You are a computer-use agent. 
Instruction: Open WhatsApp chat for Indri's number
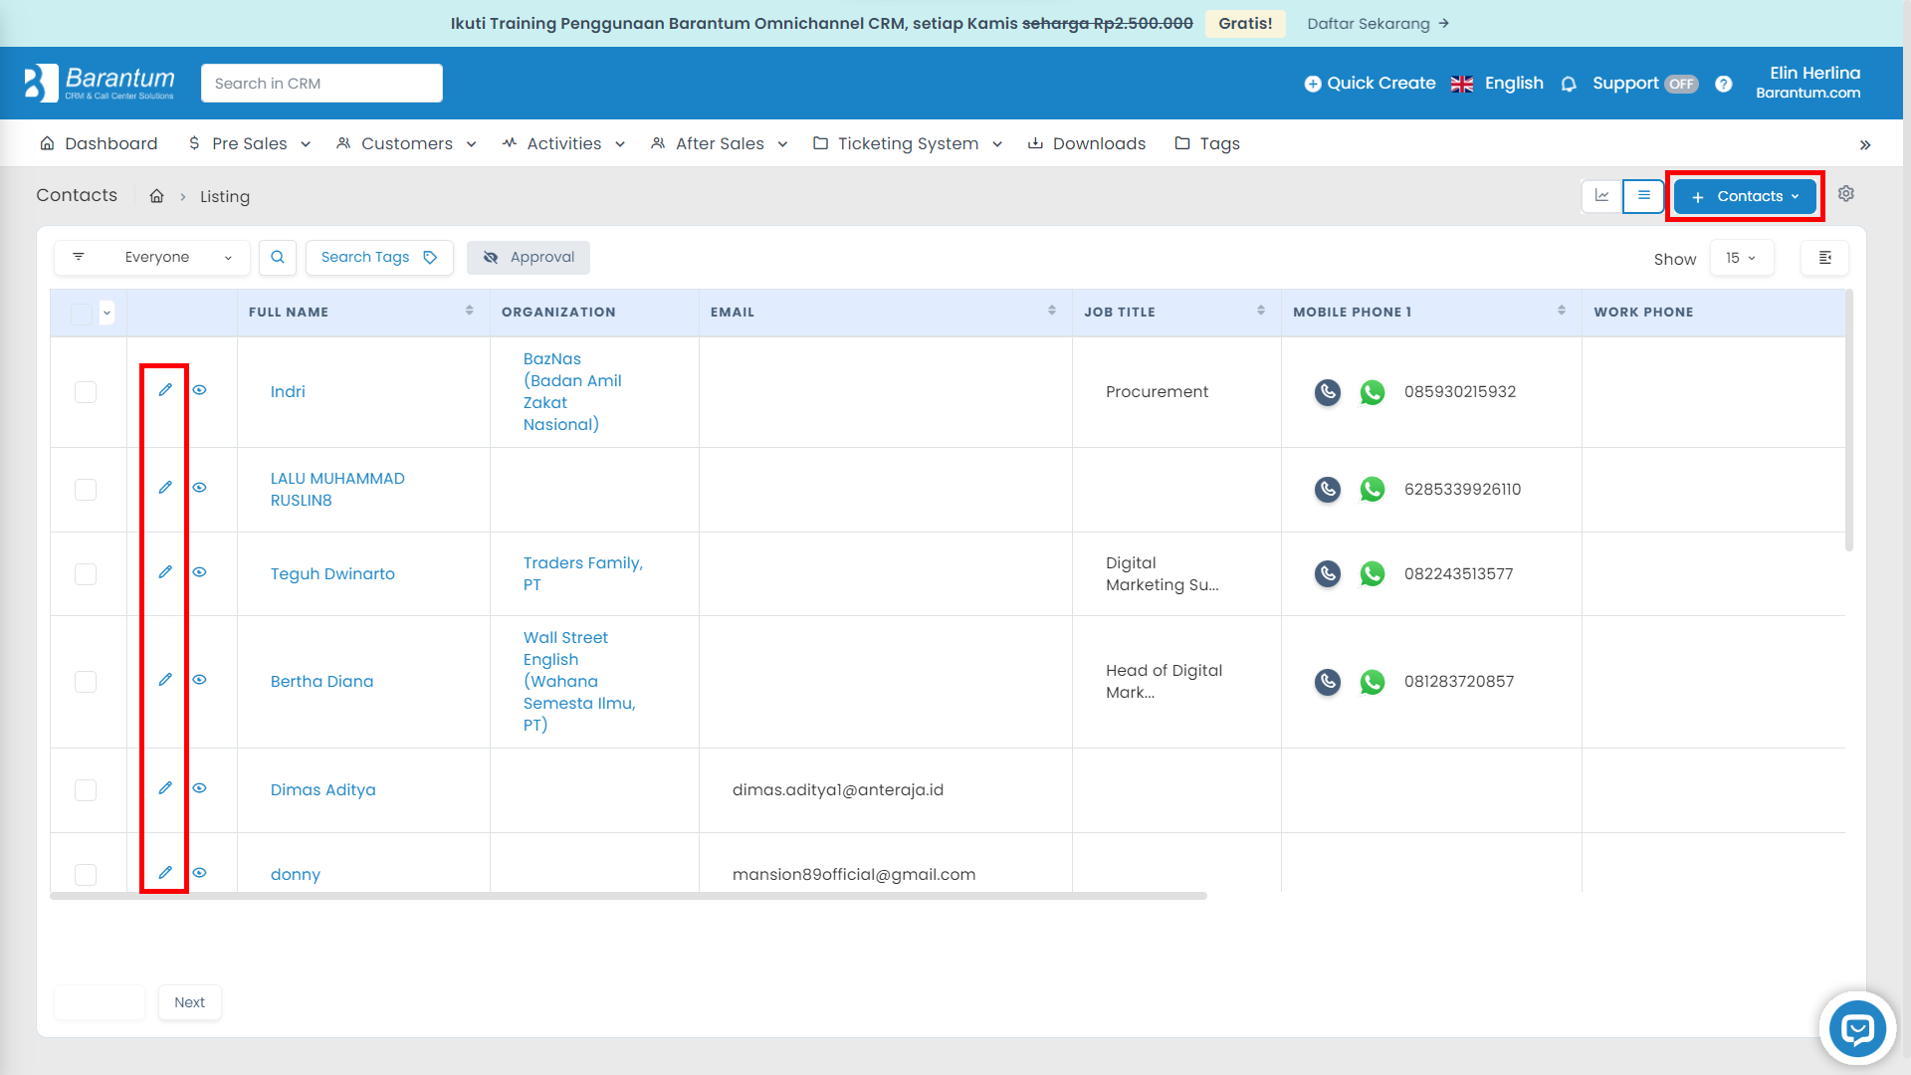pos(1373,392)
